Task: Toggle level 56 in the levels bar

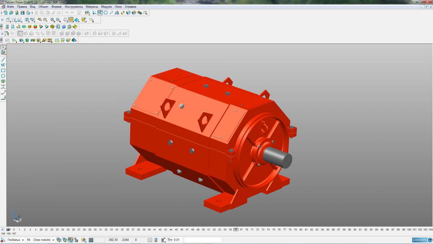Action: 236,230
